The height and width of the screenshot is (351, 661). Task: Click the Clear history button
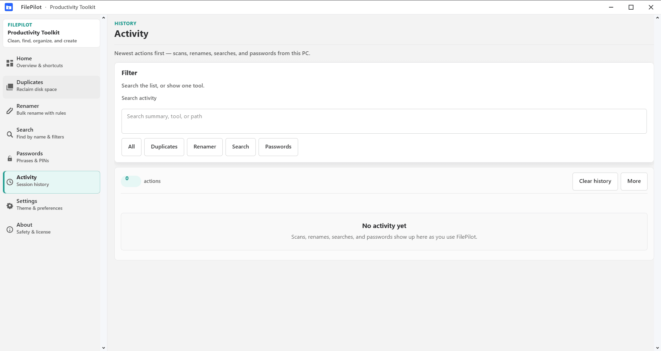click(595, 182)
